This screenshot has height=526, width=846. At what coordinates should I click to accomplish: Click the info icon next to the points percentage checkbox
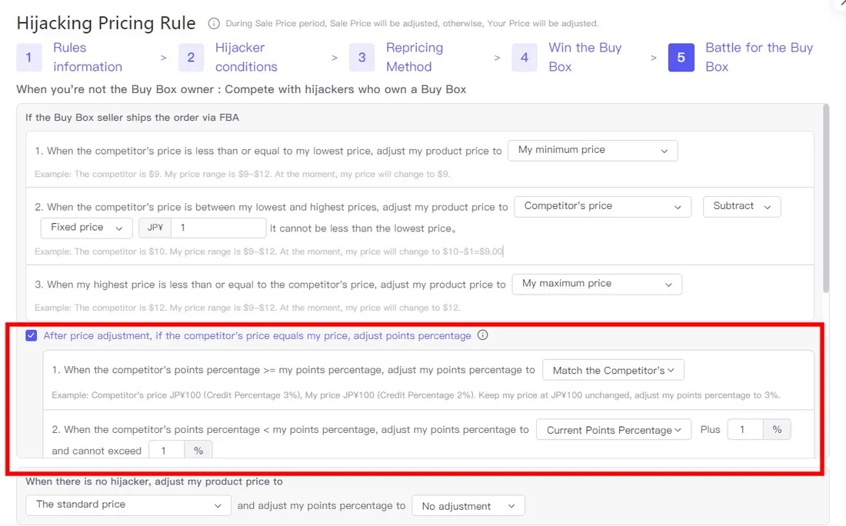482,335
